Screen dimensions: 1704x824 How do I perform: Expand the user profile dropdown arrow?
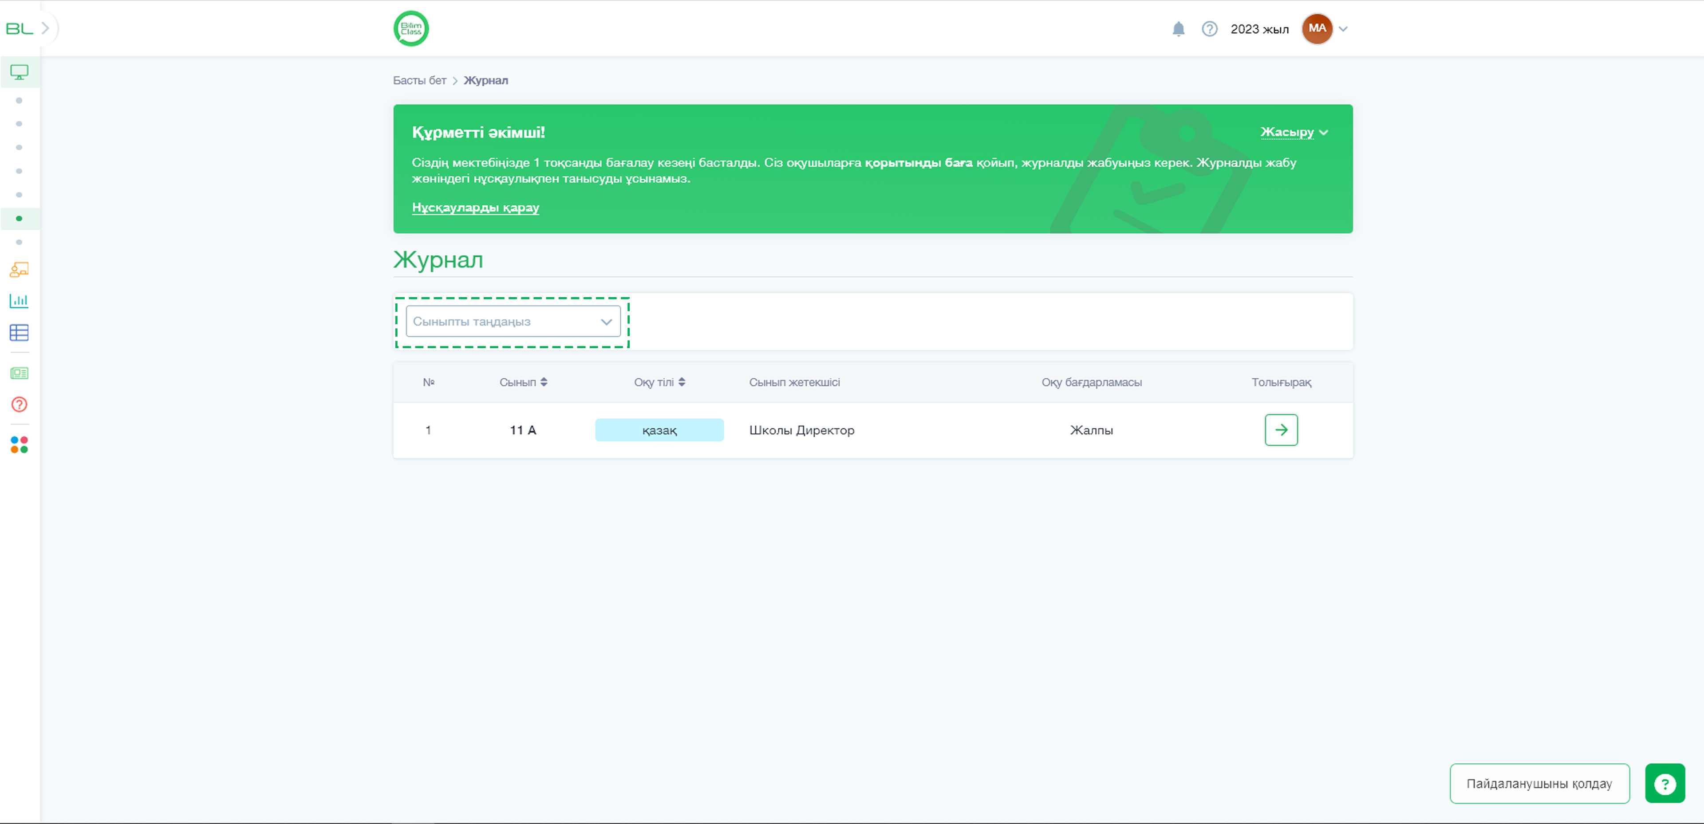(x=1343, y=29)
